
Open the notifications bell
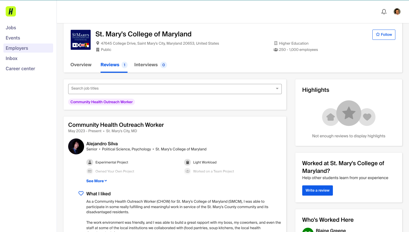[x=384, y=12]
